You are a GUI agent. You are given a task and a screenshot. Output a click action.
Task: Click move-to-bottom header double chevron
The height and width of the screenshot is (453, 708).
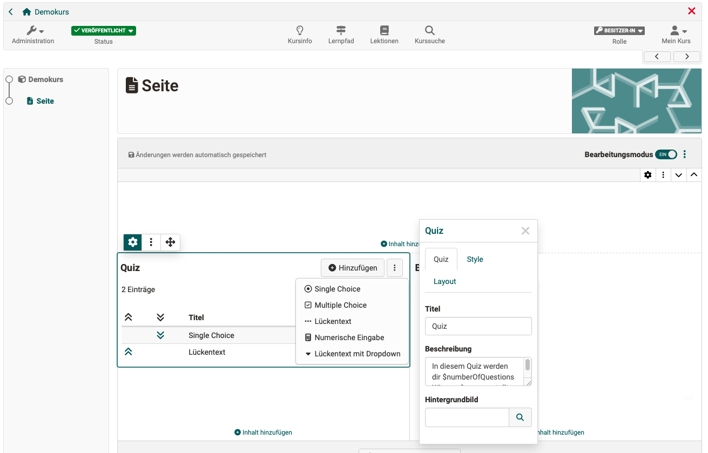(x=160, y=317)
